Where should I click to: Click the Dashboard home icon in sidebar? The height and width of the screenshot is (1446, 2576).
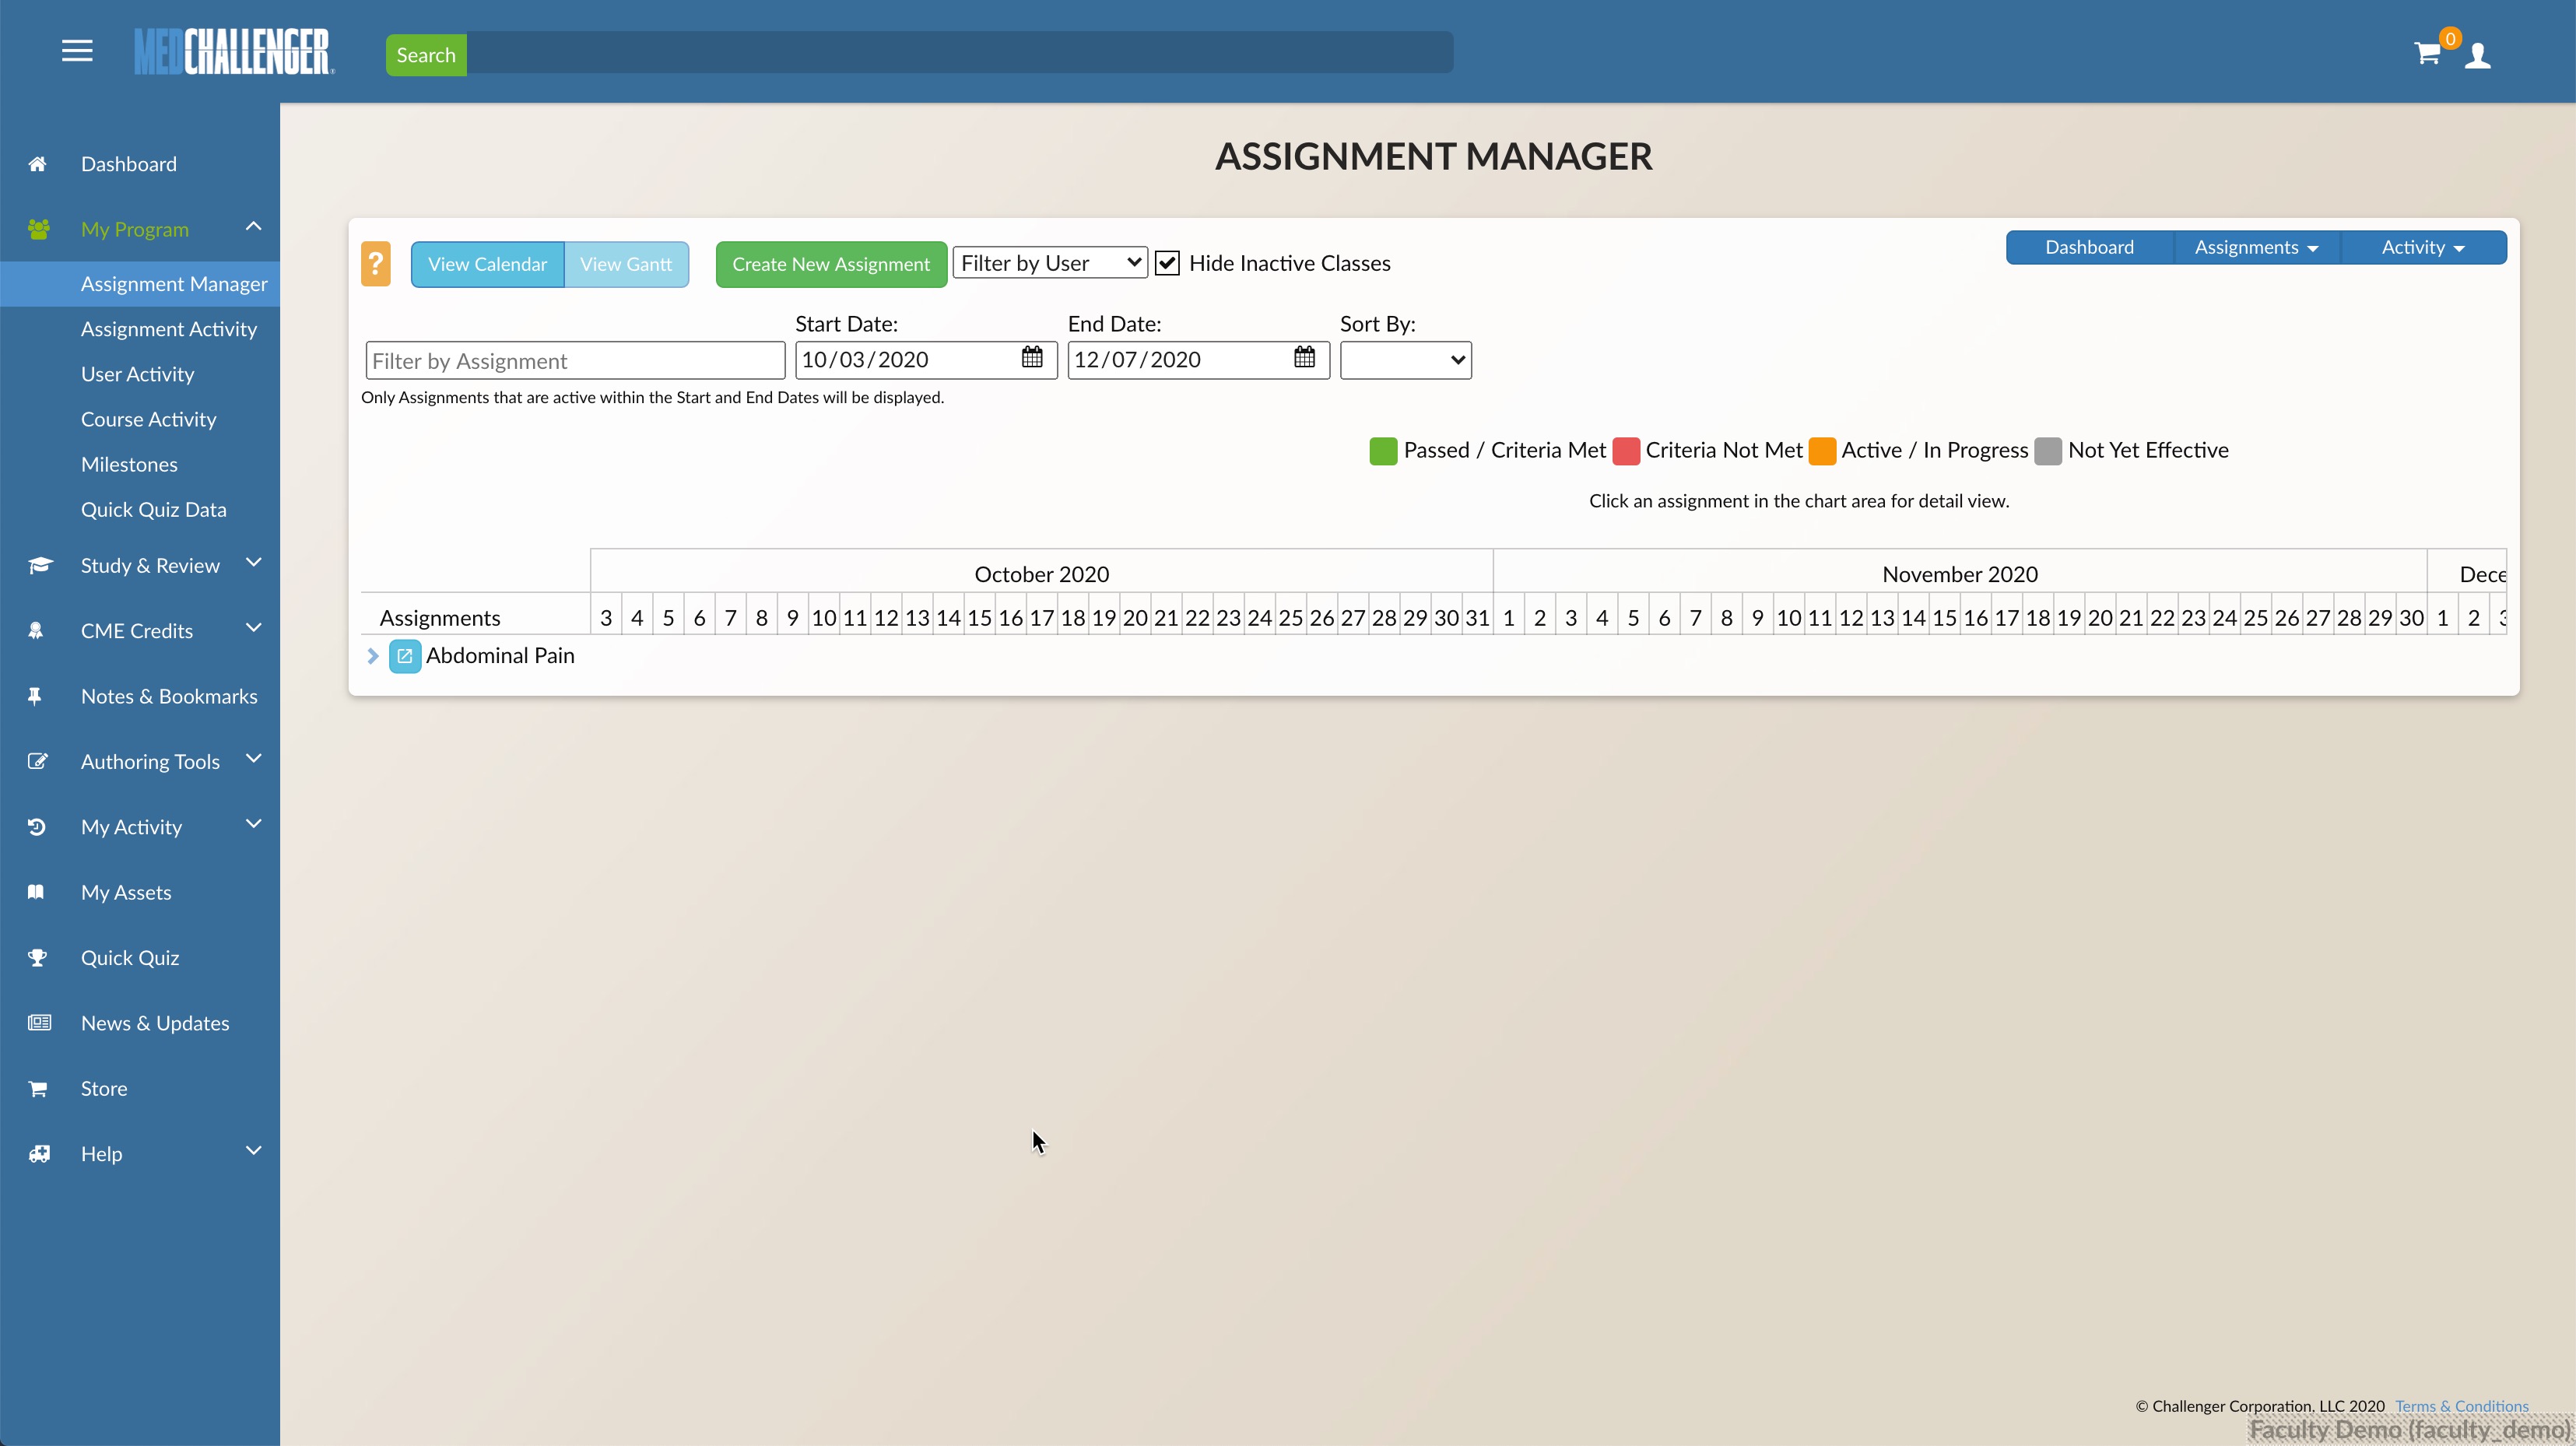pyautogui.click(x=37, y=164)
